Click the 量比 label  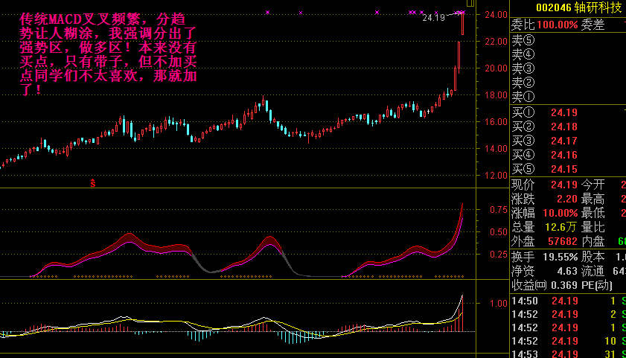coord(593,227)
